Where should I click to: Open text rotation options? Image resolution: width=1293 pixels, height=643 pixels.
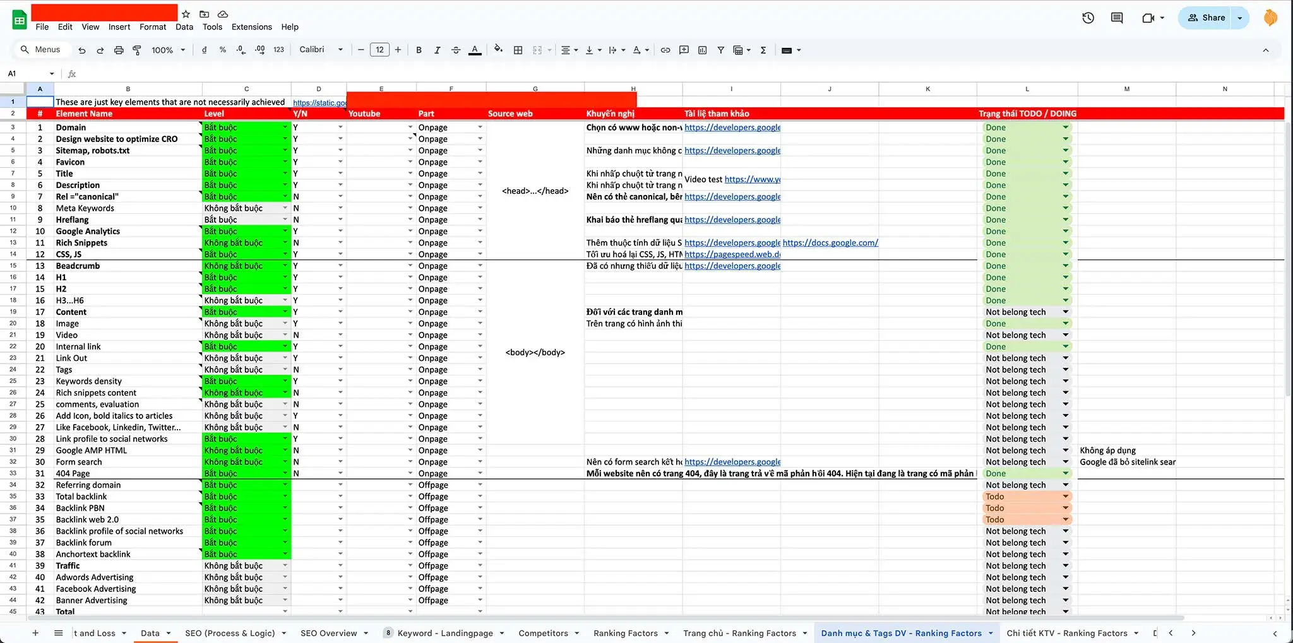(641, 50)
